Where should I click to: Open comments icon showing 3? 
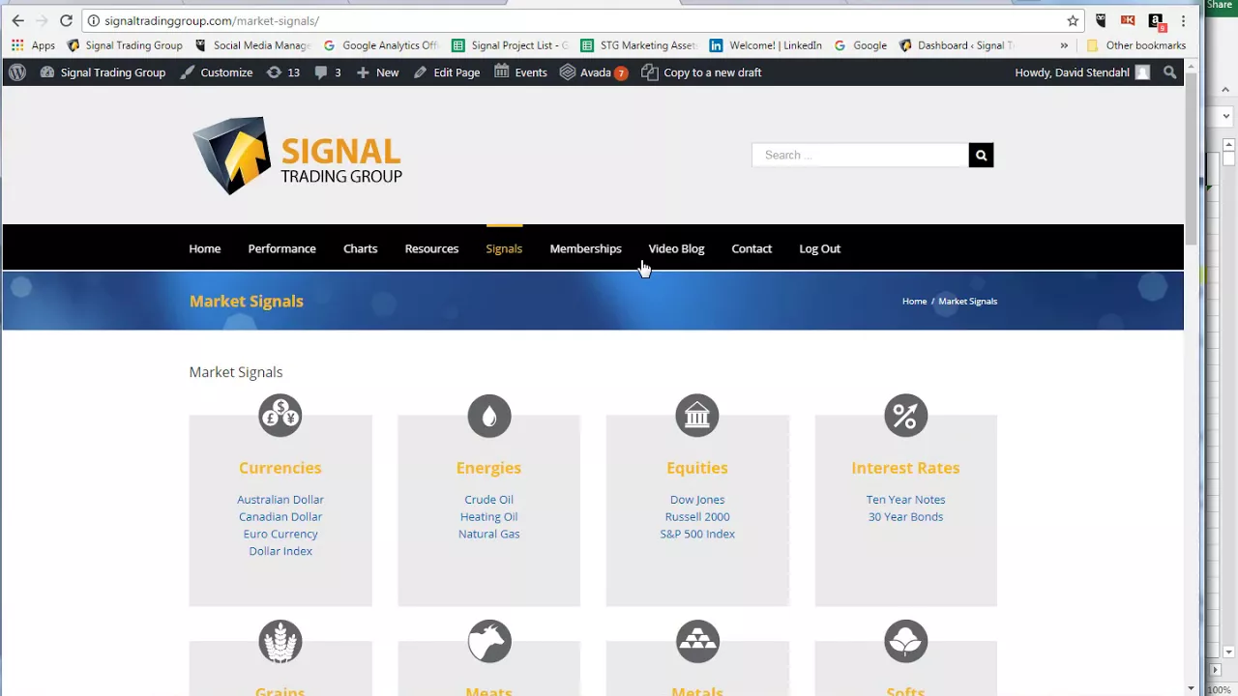(x=327, y=72)
